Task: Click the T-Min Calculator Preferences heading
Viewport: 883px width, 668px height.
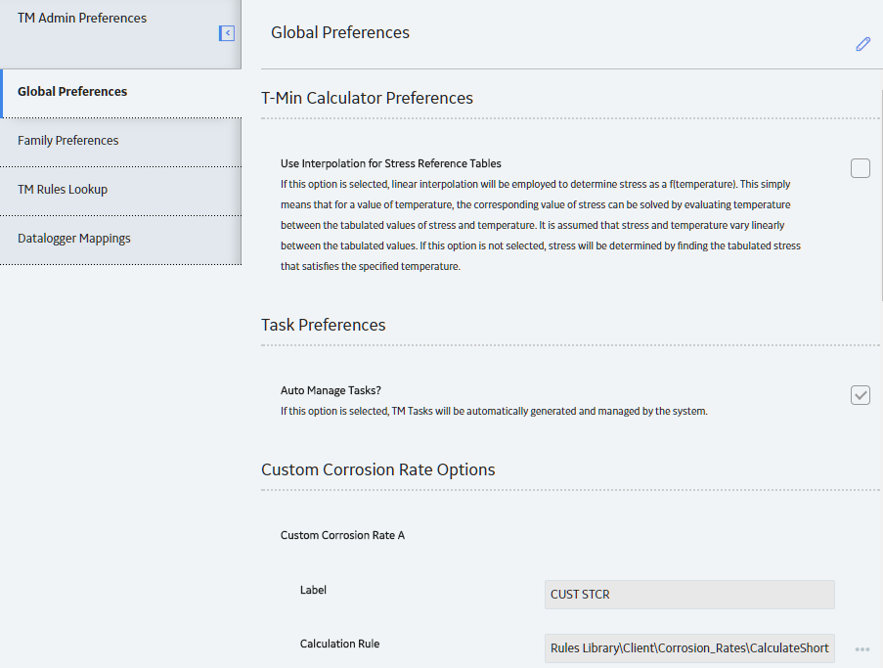Action: 367,98
